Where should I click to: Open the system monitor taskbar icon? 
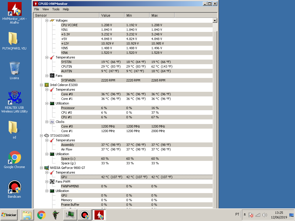(70, 215)
